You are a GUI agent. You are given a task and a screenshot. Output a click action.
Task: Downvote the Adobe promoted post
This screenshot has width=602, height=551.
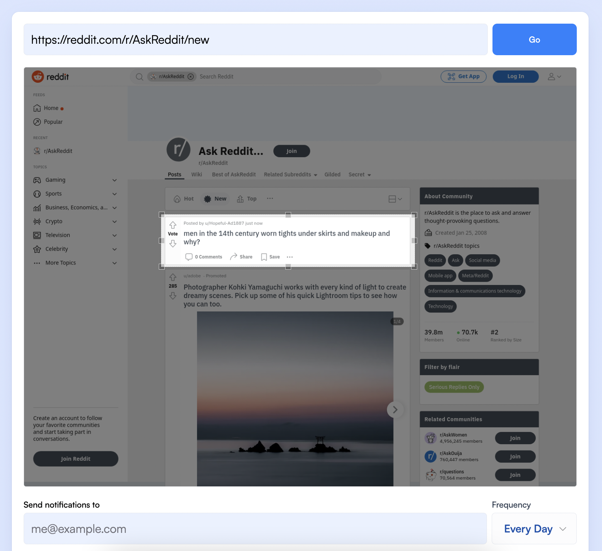coord(173,296)
